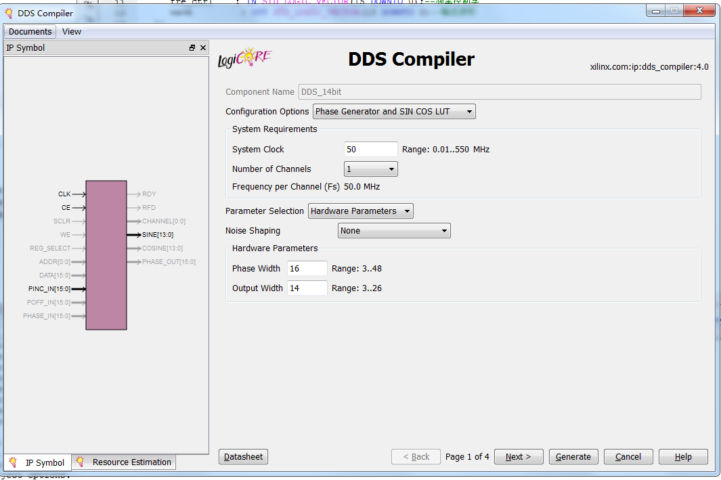Click the CHANNEL[0:0] port label
Image resolution: width=721 pixels, height=480 pixels.
(x=164, y=221)
